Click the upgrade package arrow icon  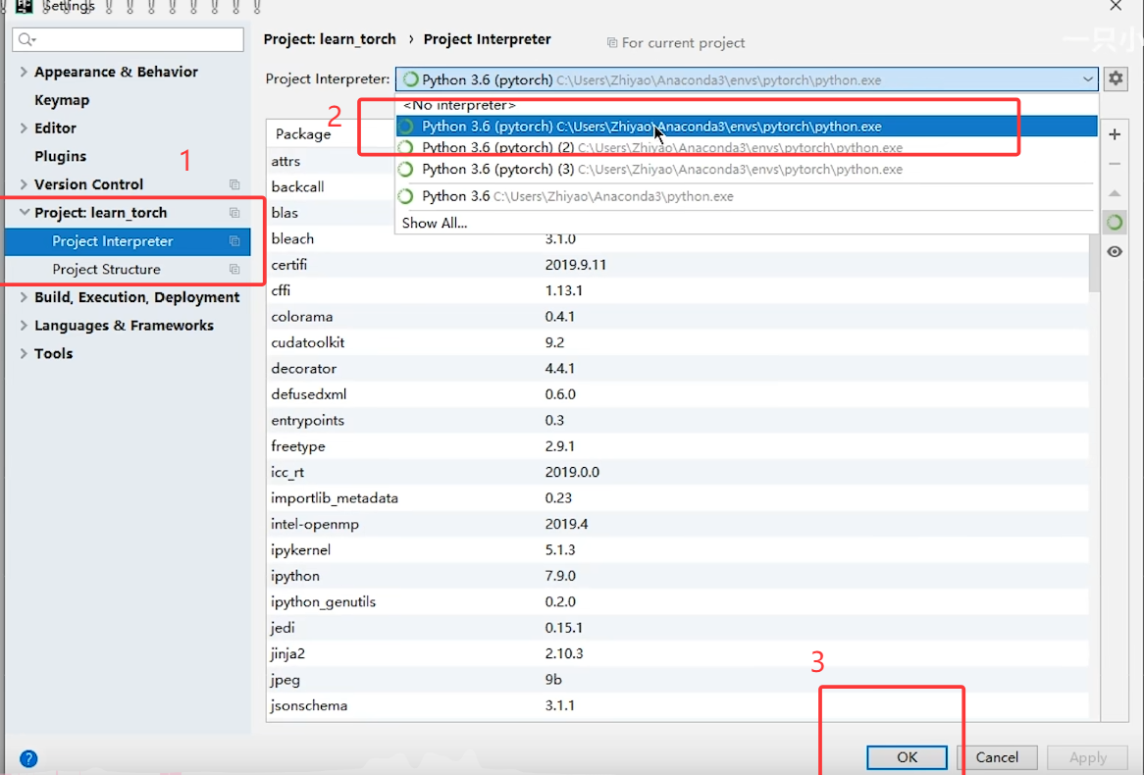pos(1115,193)
